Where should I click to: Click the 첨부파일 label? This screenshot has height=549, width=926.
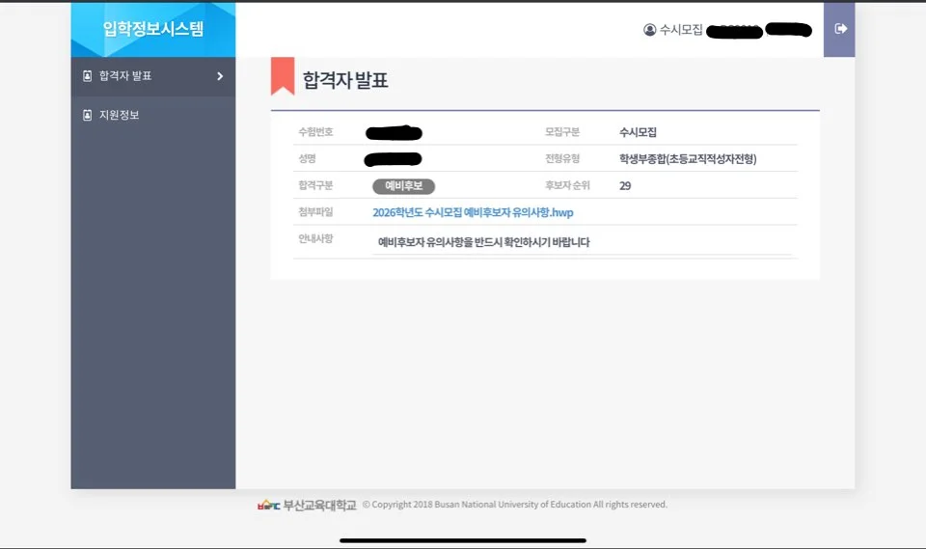click(x=315, y=211)
